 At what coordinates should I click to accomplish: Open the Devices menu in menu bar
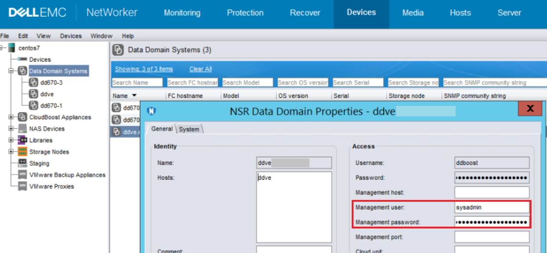point(71,36)
